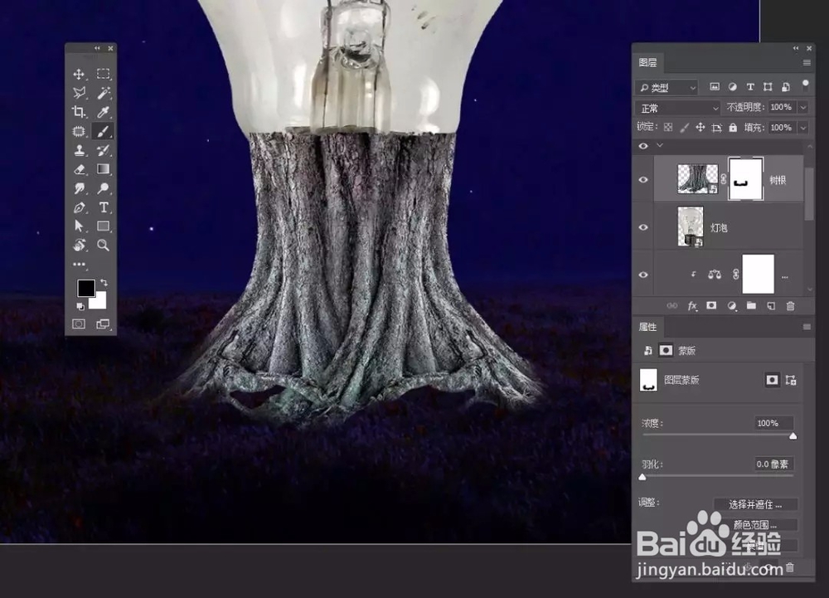The image size is (829, 598).
Task: Select the Gradient tool
Action: pyautogui.click(x=103, y=169)
